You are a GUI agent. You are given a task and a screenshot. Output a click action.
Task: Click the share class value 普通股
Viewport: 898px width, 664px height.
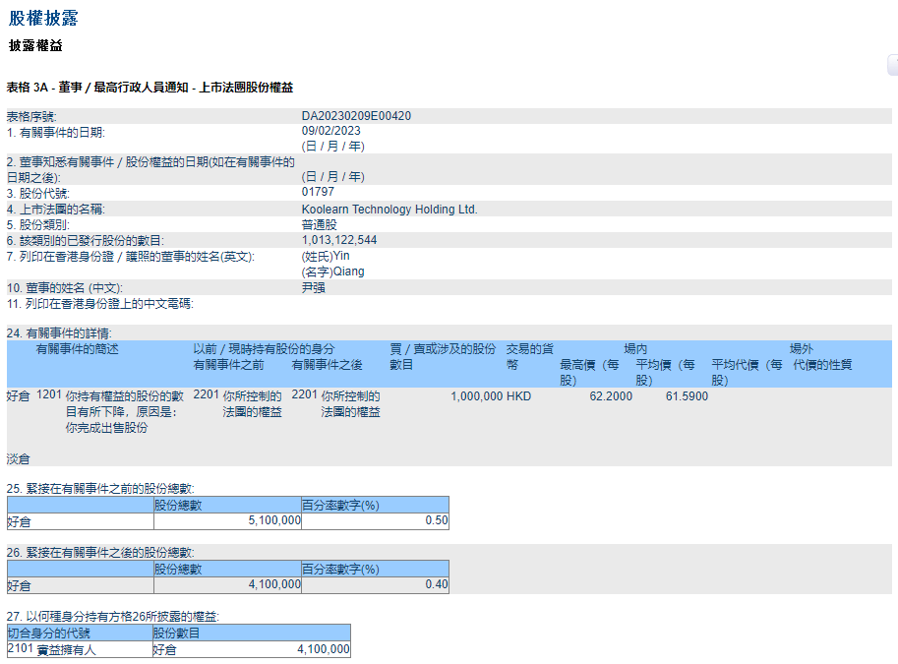pyautogui.click(x=318, y=224)
